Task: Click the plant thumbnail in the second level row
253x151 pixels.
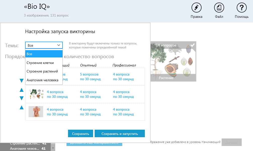Action: coord(36,94)
